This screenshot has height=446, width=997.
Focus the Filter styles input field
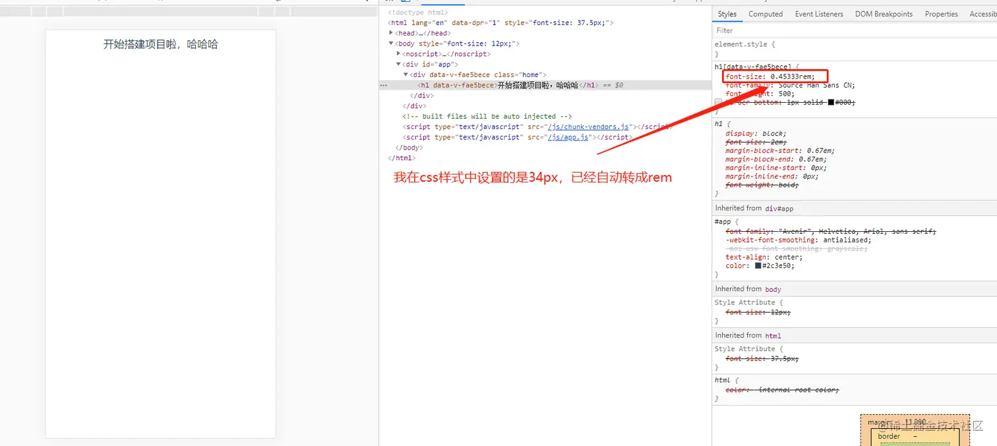[x=855, y=30]
